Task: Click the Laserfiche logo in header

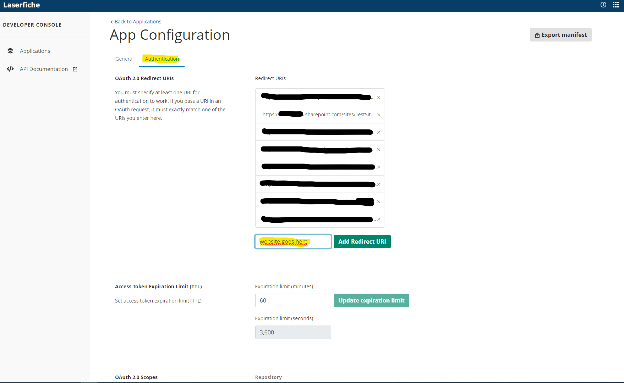Action: tap(22, 5)
